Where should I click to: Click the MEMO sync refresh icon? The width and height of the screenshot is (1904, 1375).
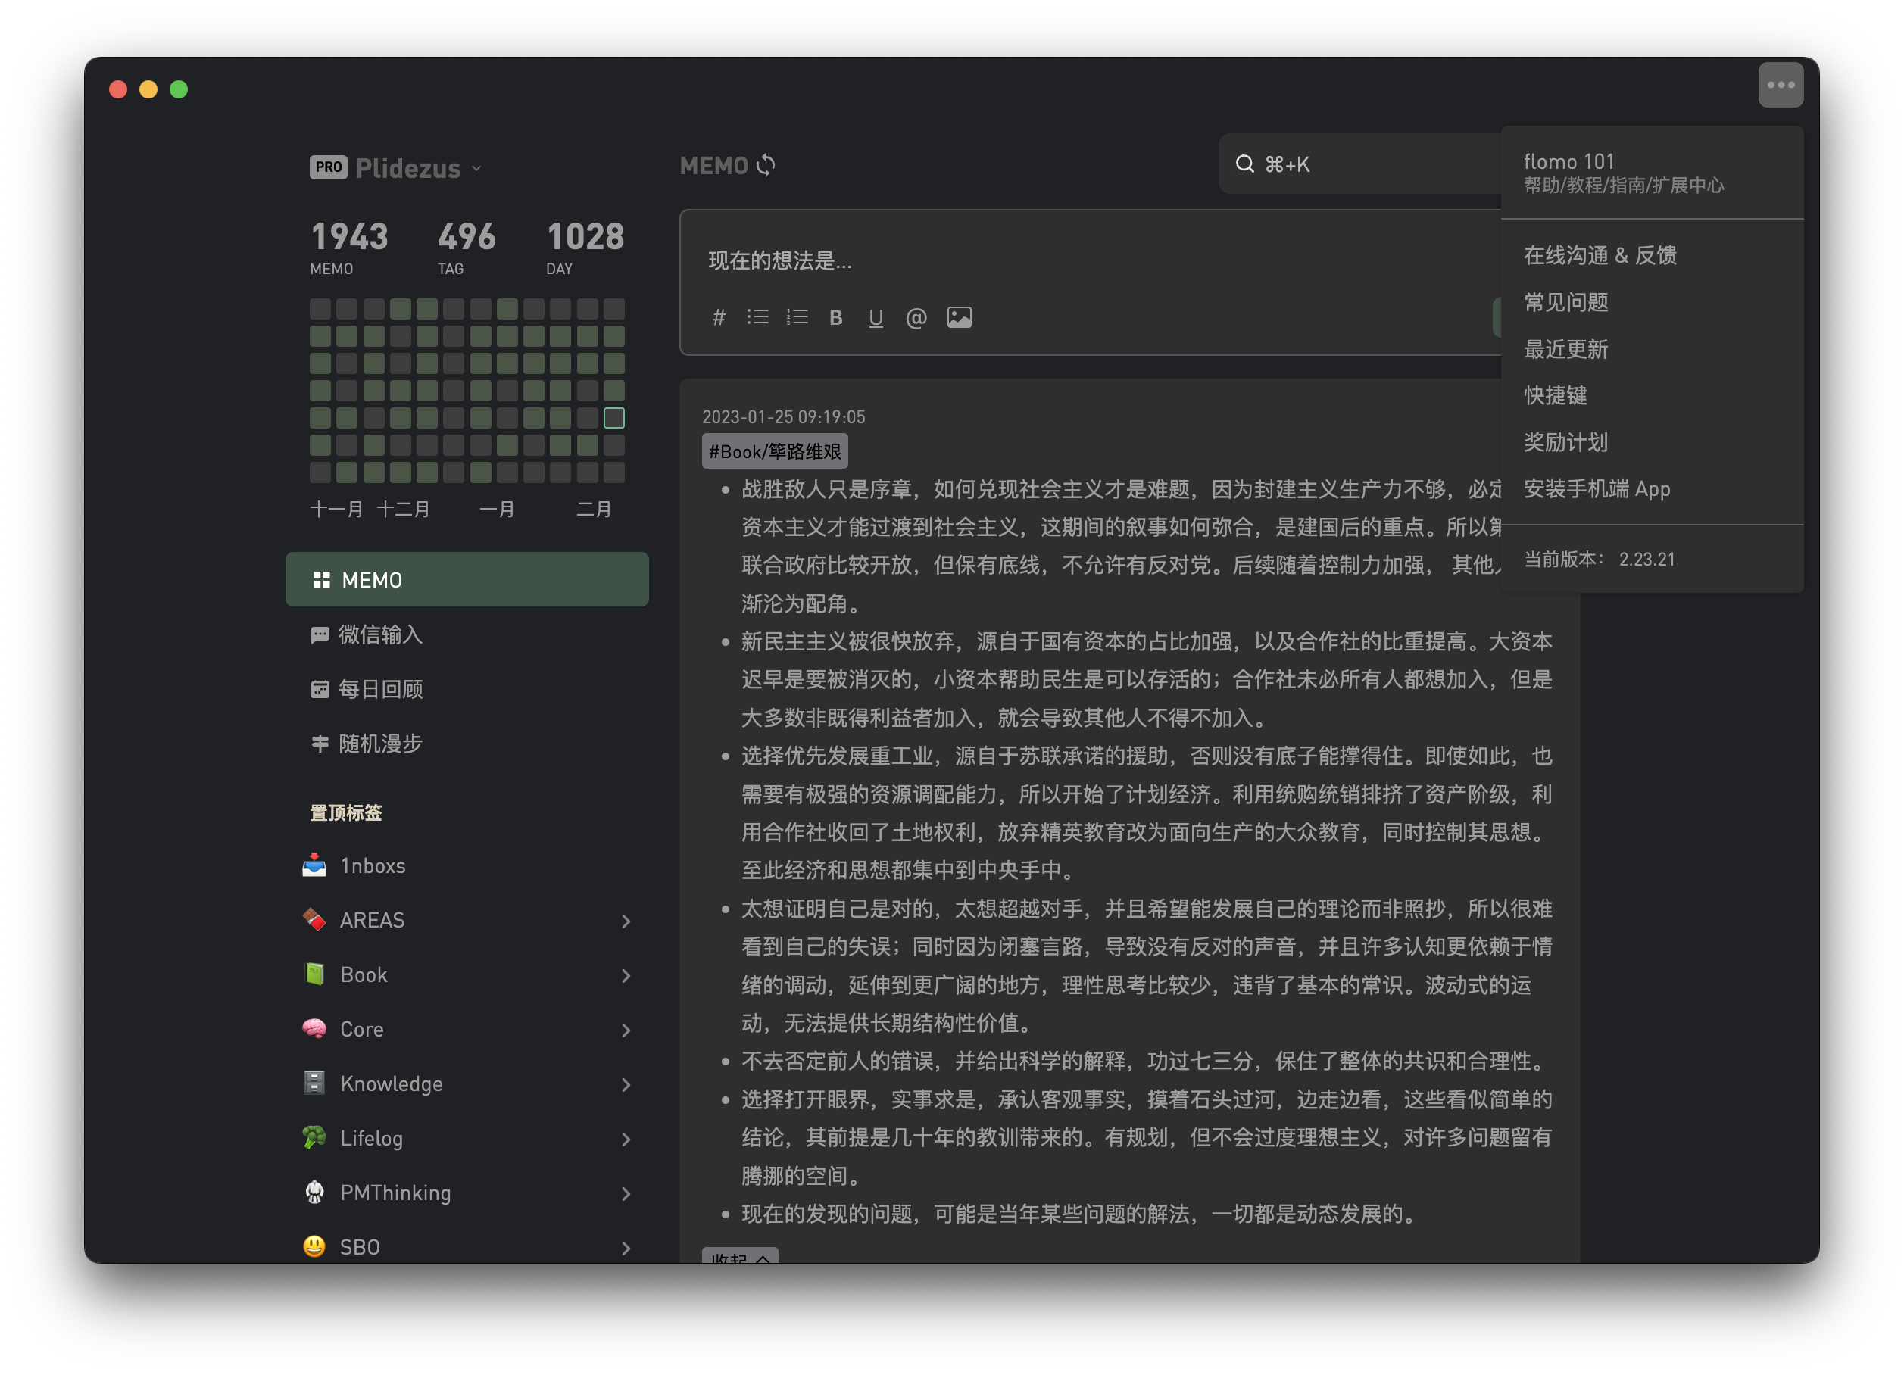(x=766, y=165)
